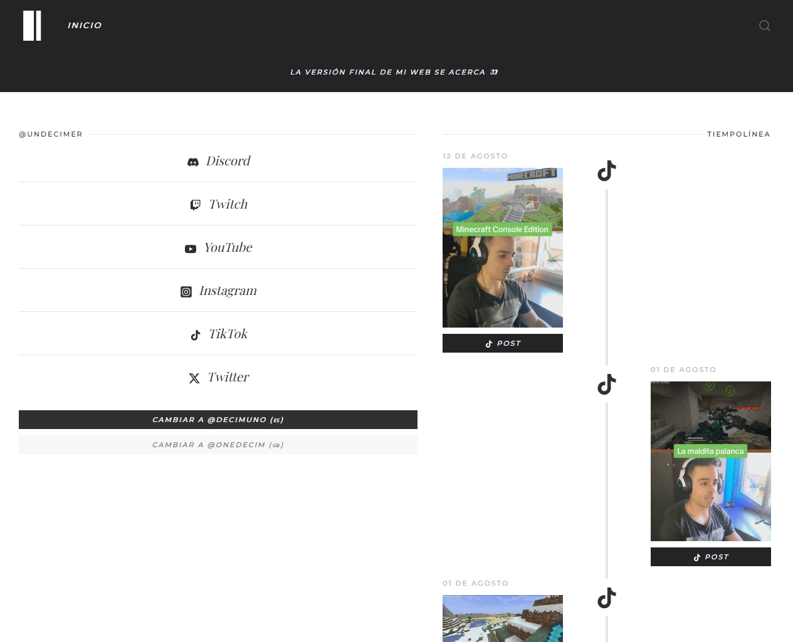
Task: Click TikTok timeline icon for 12 de agosto
Action: point(606,170)
